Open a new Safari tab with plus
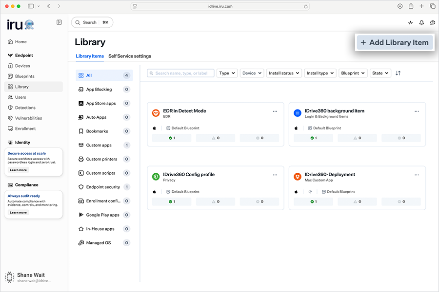This screenshot has height=292, width=439. click(x=421, y=6)
